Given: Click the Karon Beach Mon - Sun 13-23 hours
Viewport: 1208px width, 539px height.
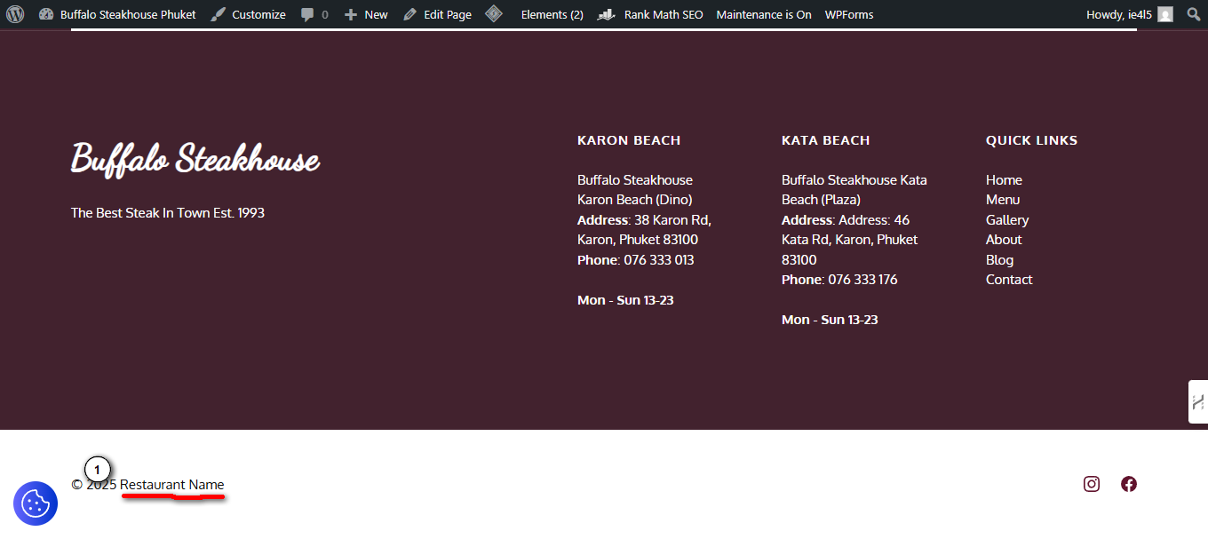Looking at the screenshot, I should (625, 300).
